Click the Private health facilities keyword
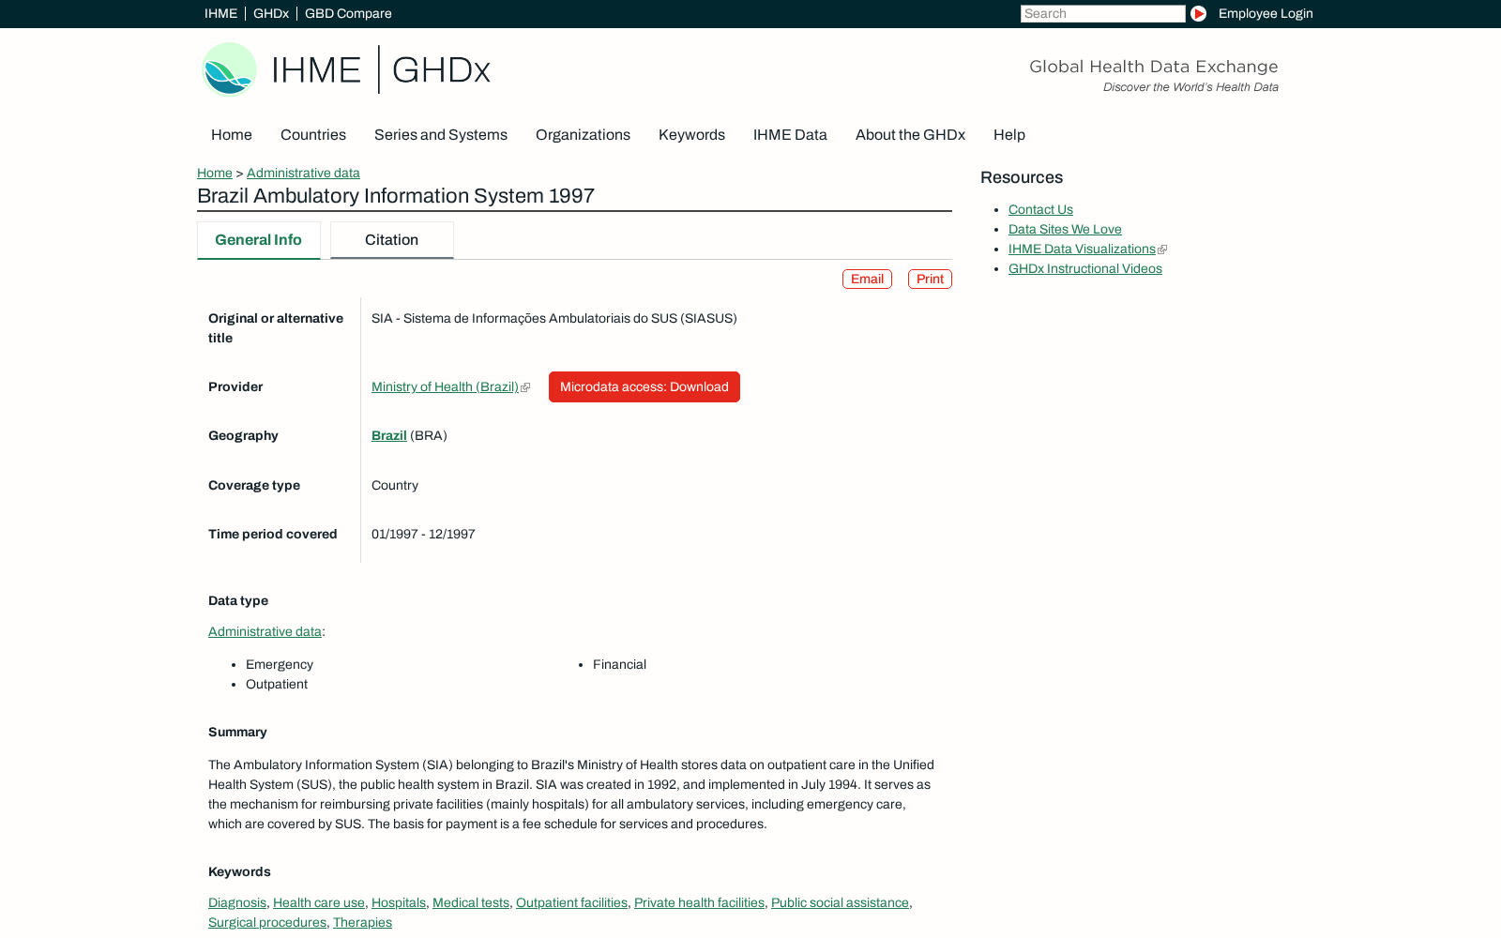Image resolution: width=1501 pixels, height=938 pixels. [699, 902]
